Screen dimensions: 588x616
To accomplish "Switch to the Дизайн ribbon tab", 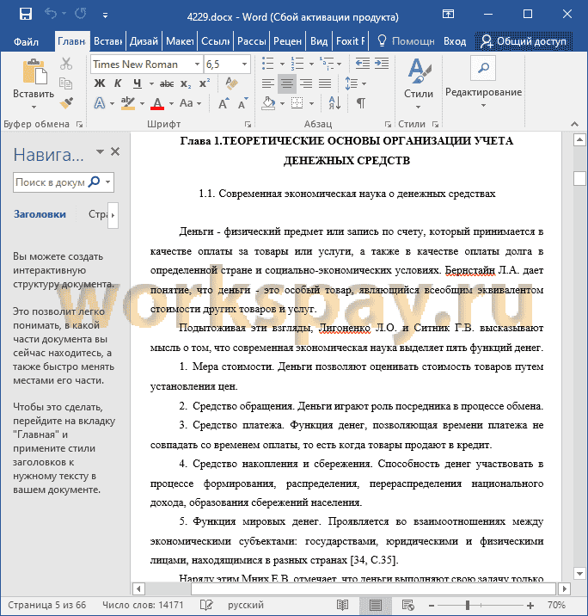I will (x=144, y=41).
